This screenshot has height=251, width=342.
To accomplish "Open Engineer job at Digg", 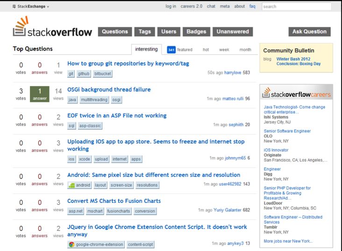I will (x=272, y=169).
